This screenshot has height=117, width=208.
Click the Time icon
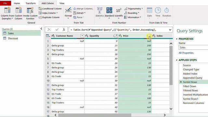[x=158, y=10]
